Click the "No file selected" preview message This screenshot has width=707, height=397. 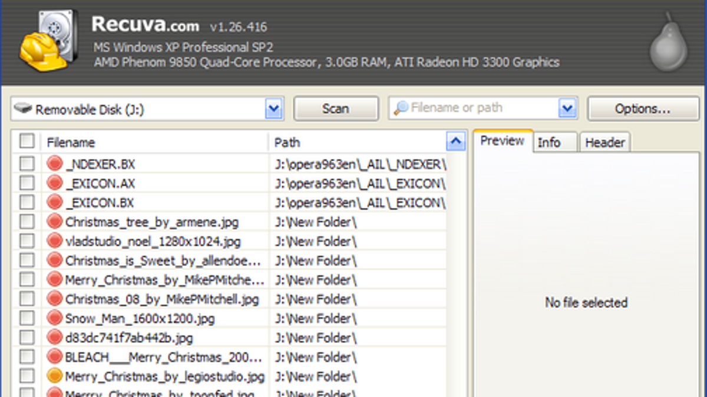click(x=586, y=303)
